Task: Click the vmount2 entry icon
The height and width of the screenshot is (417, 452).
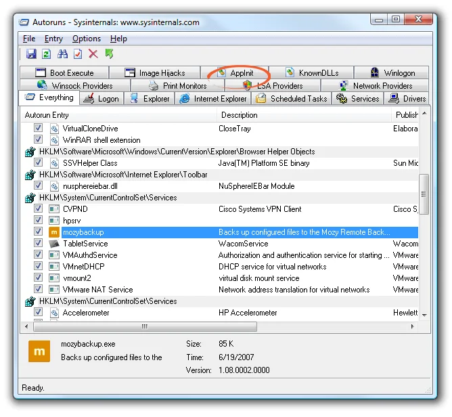Action: pyautogui.click(x=54, y=278)
